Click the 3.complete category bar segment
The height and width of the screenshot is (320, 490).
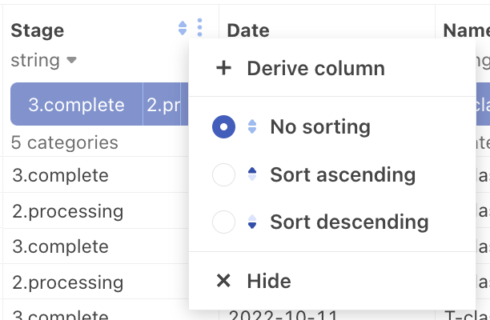[x=77, y=105]
